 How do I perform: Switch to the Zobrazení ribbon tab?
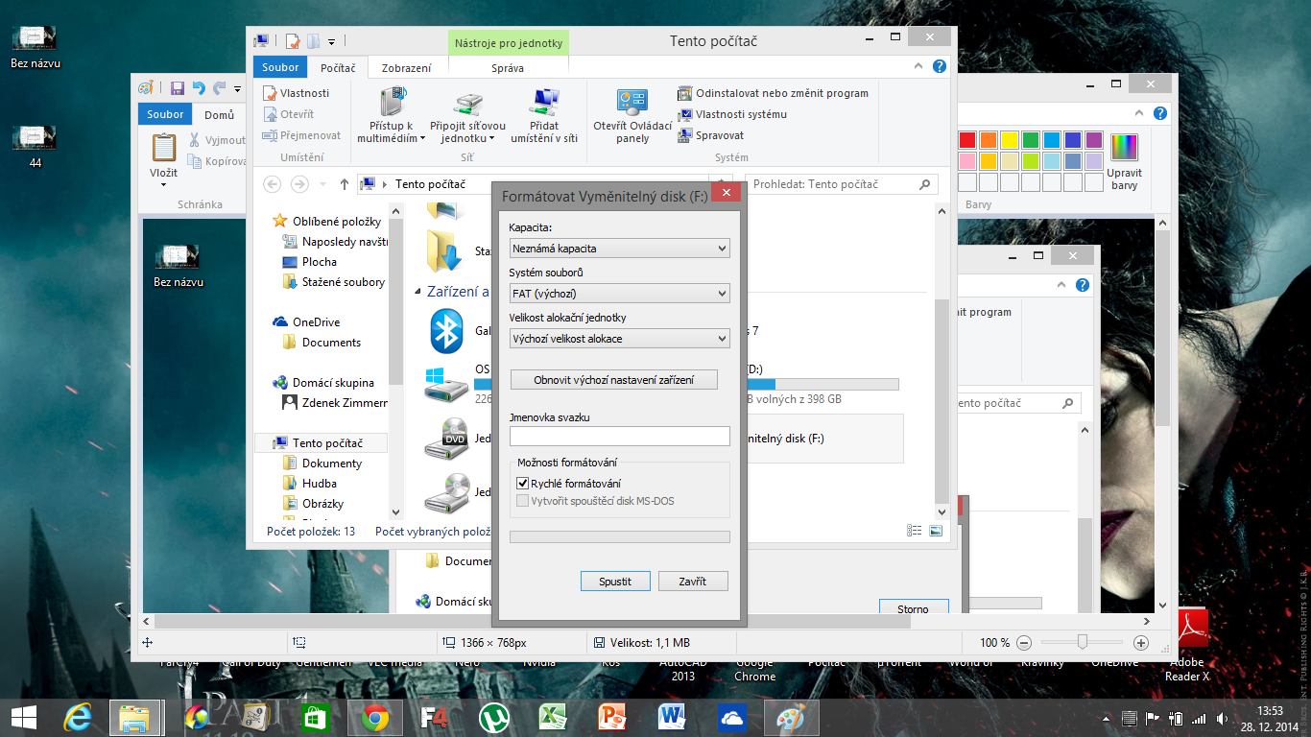(x=406, y=68)
